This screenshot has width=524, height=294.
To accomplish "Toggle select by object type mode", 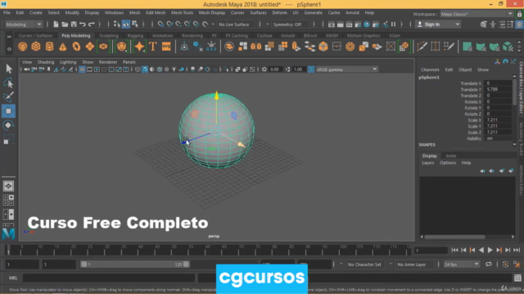I will (x=125, y=24).
